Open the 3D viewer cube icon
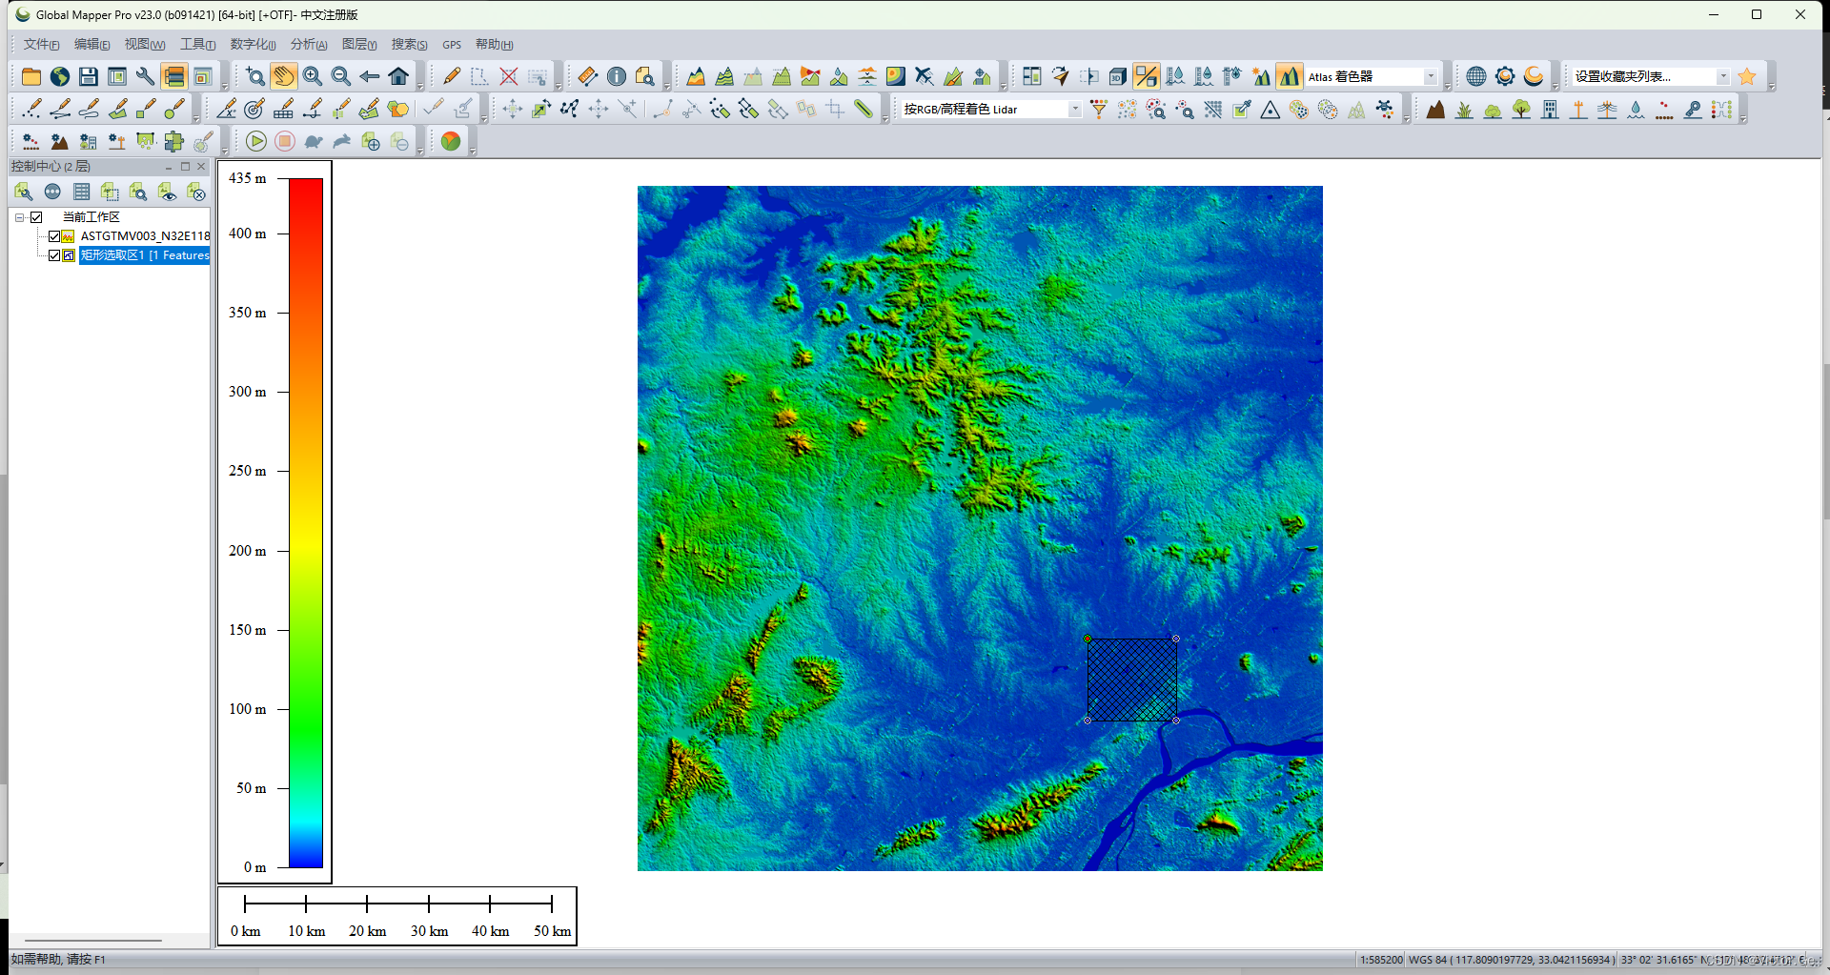The image size is (1830, 975). [x=1118, y=76]
